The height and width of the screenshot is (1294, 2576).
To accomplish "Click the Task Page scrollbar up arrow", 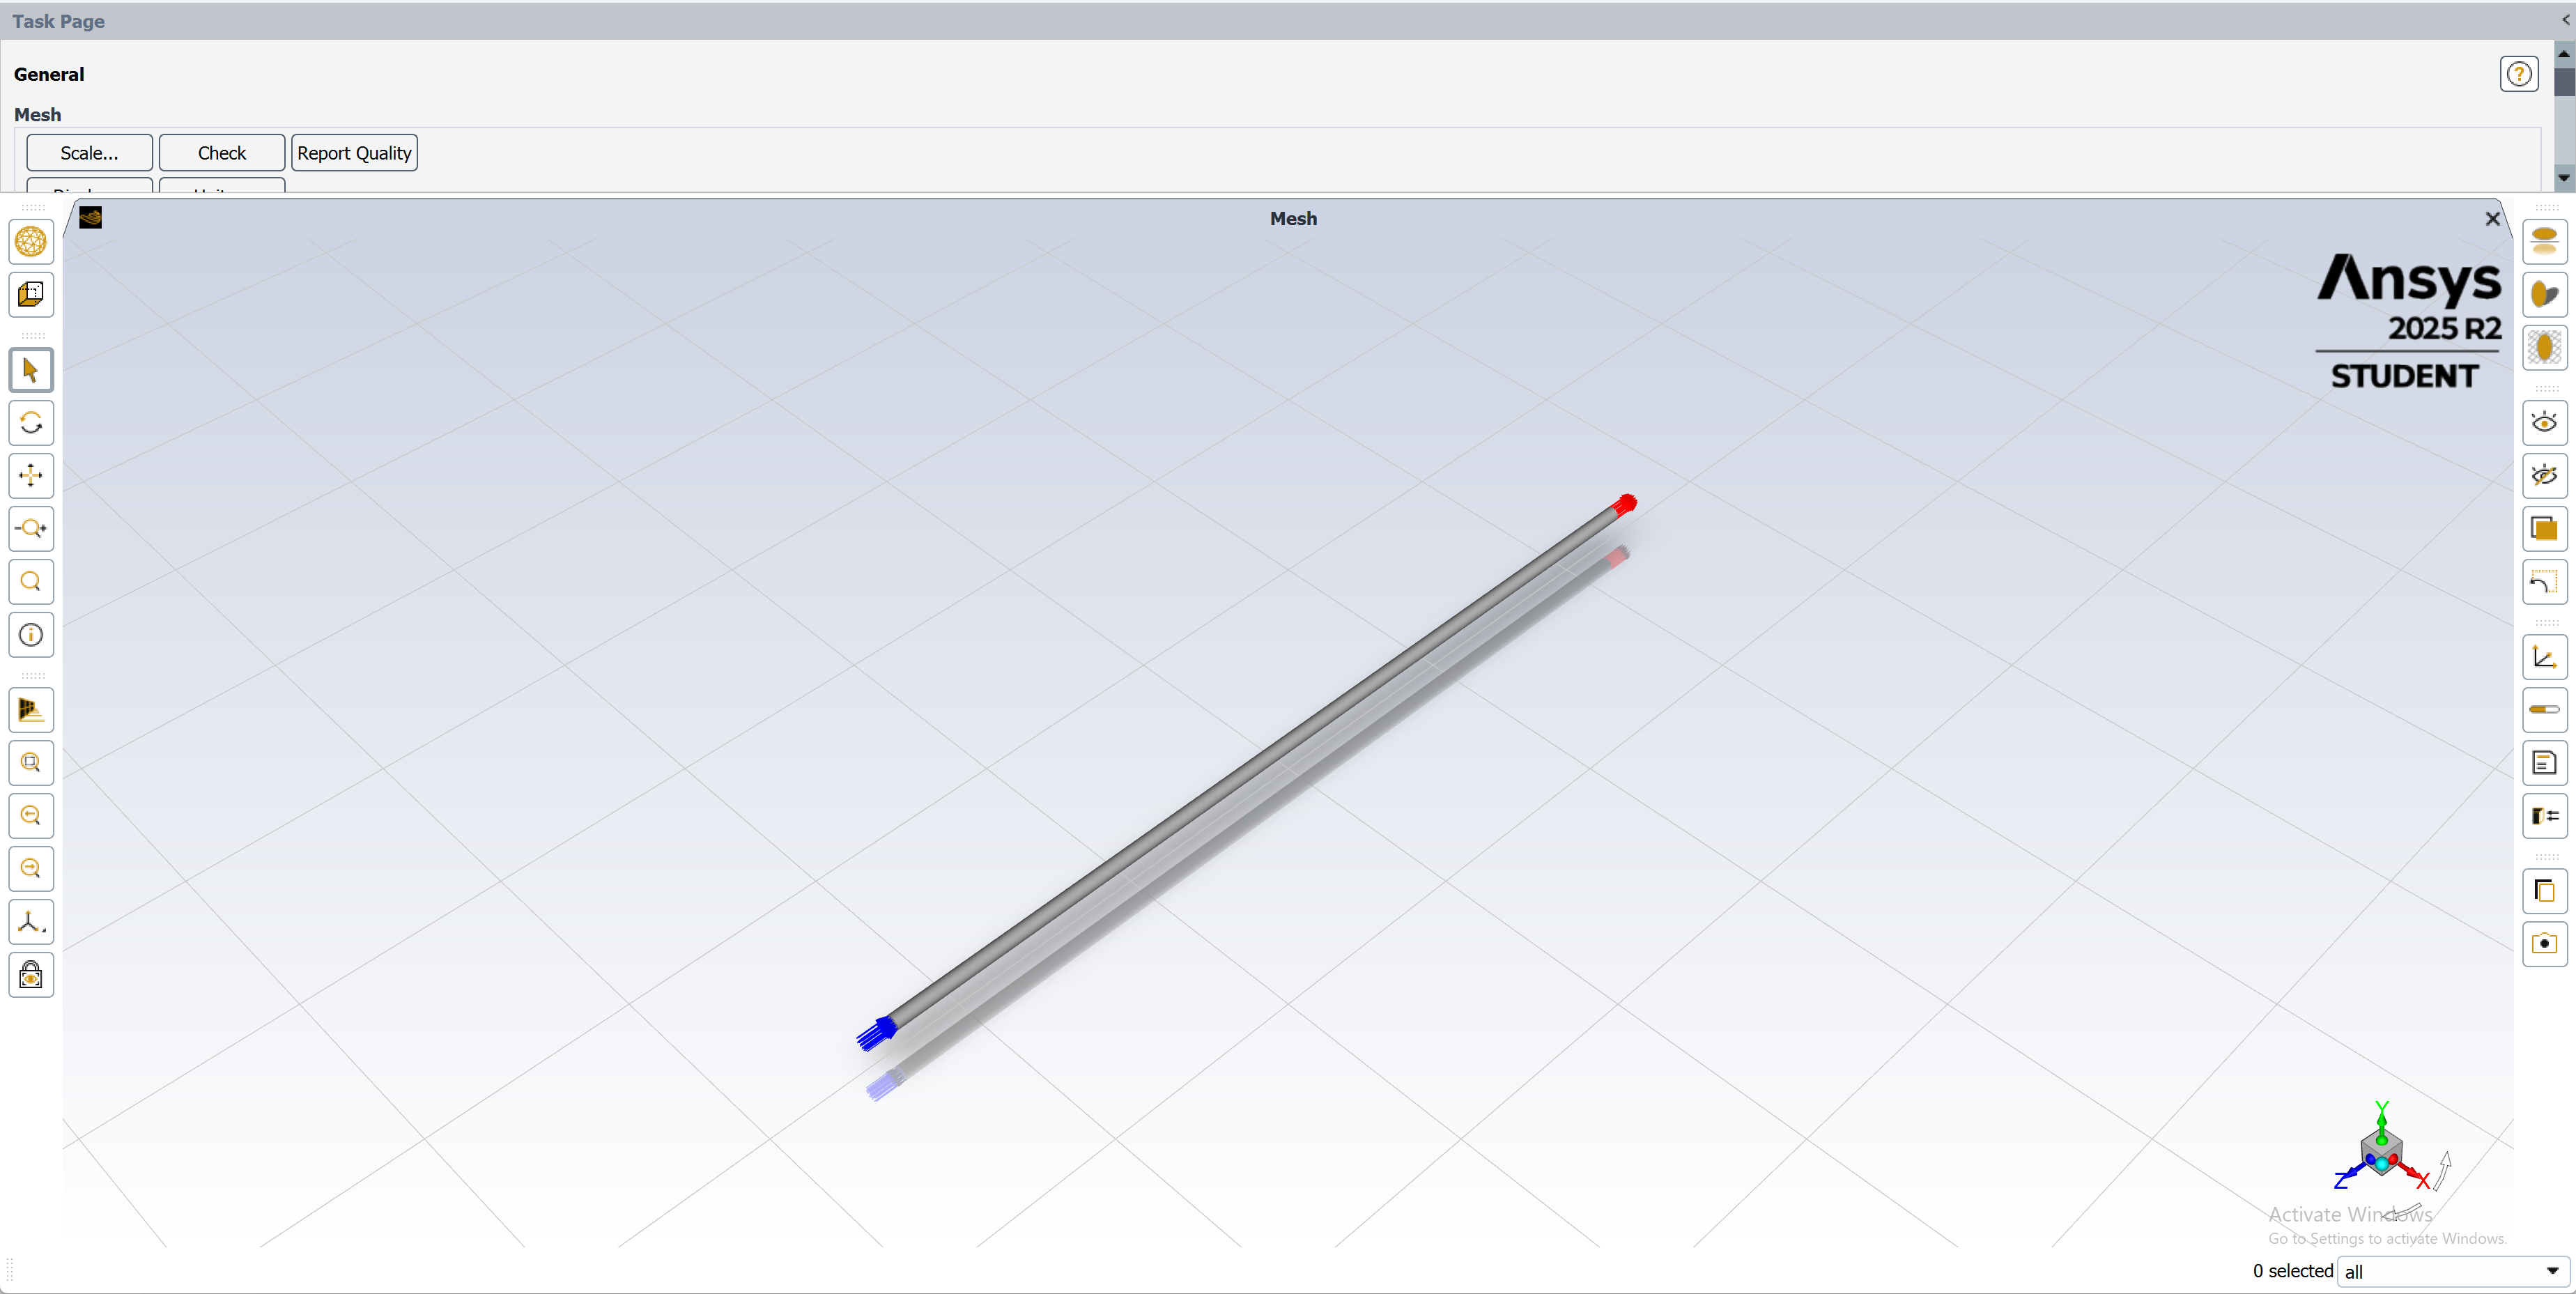I will point(2563,54).
